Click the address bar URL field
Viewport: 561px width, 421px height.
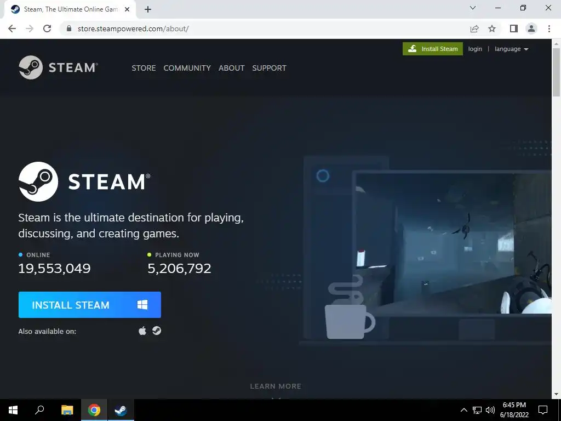pyautogui.click(x=265, y=29)
